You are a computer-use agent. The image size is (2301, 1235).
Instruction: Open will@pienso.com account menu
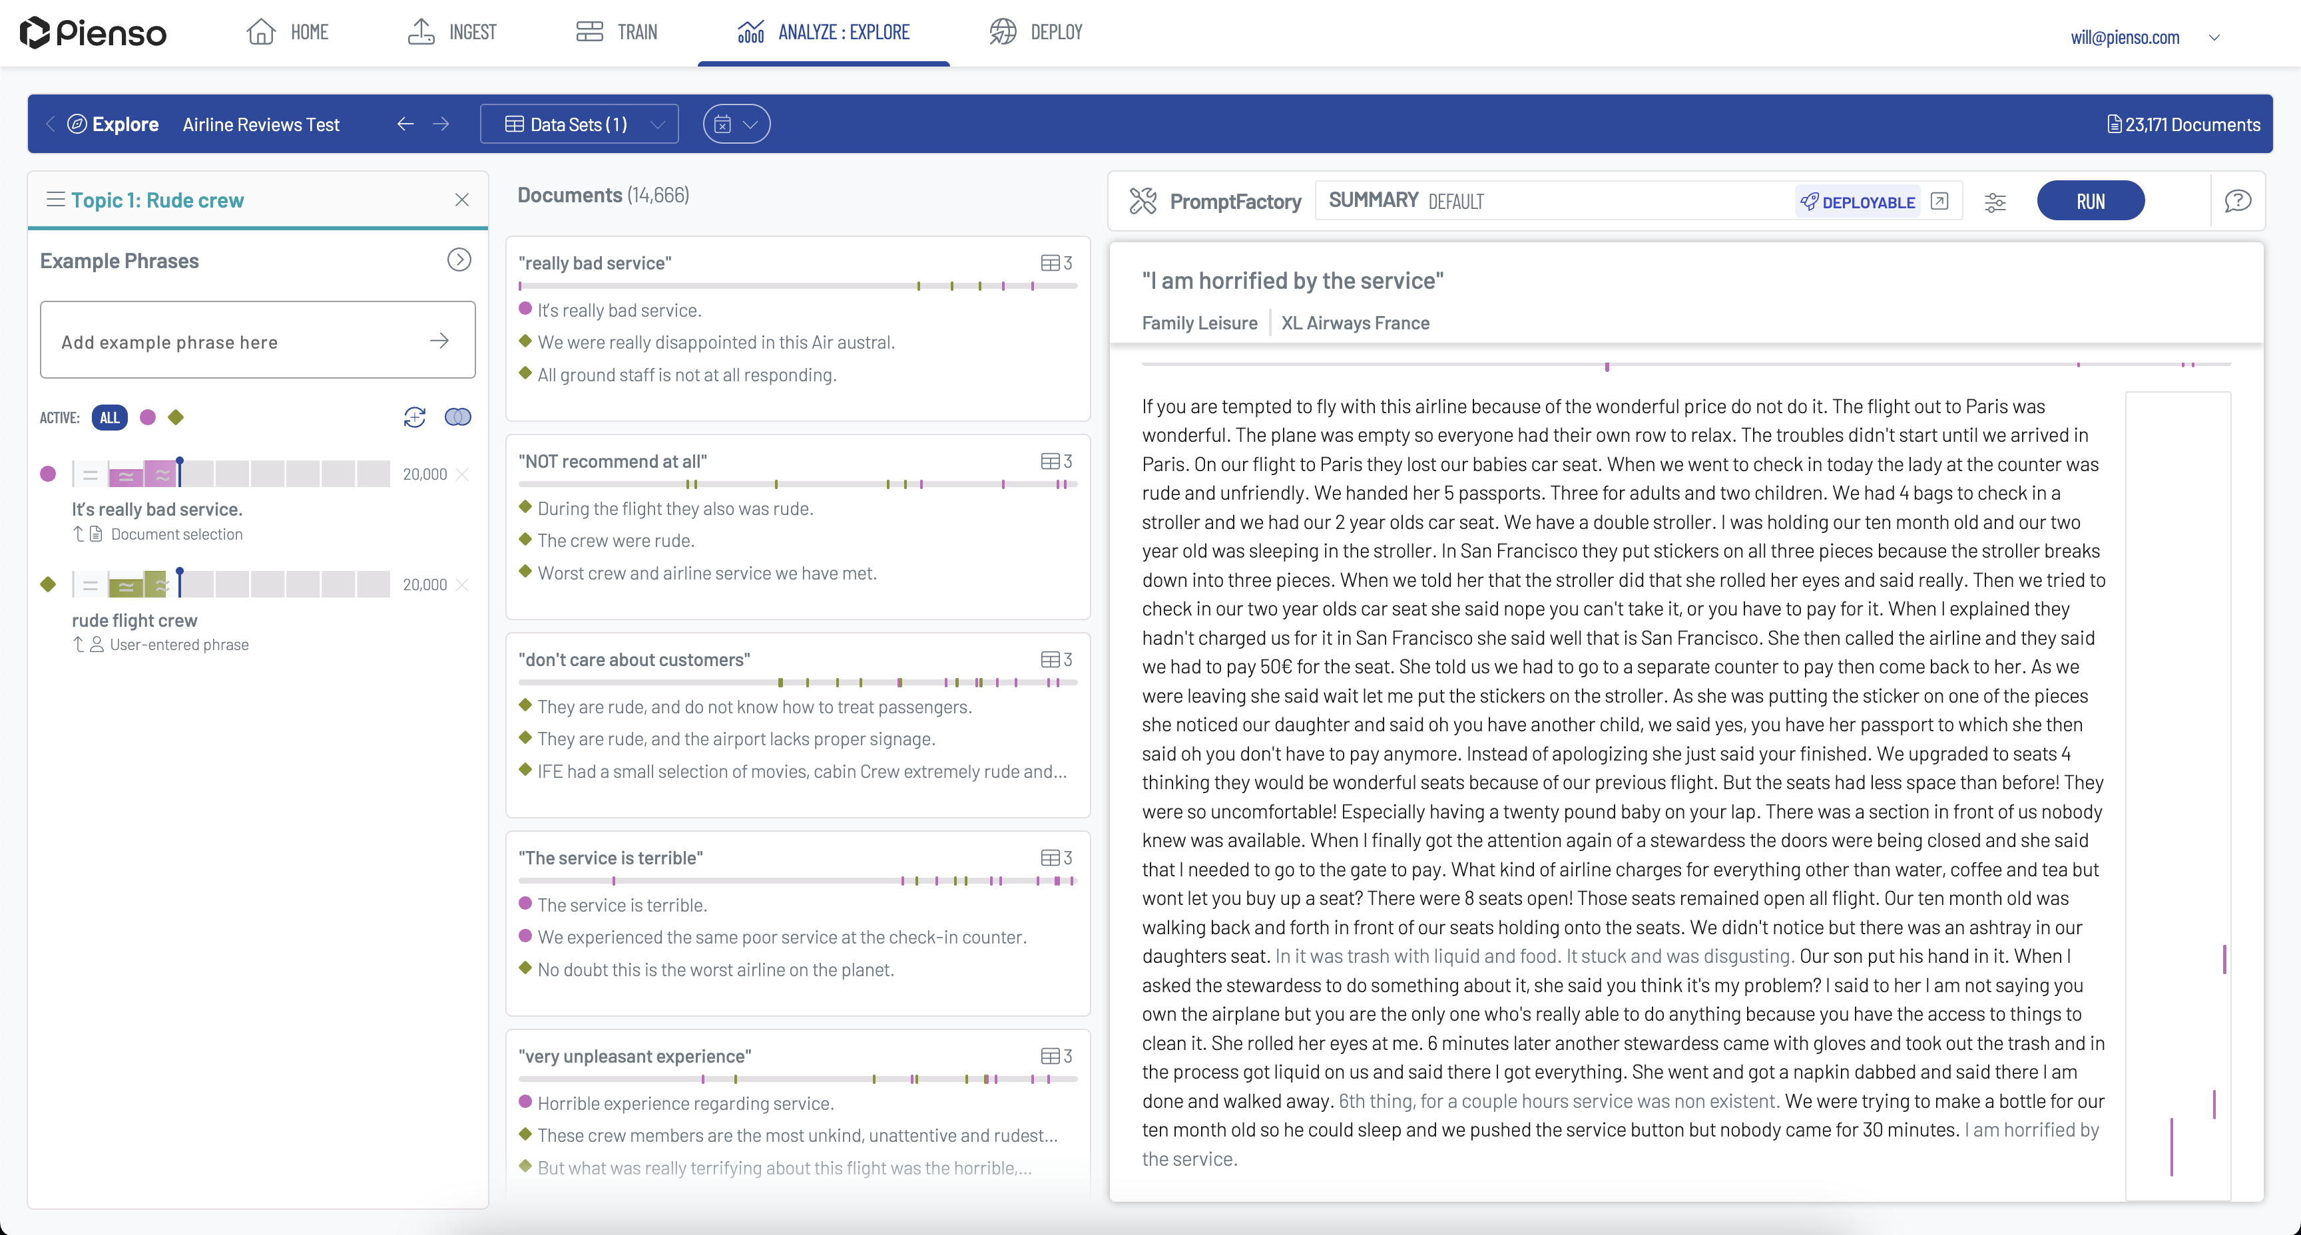(x=2146, y=37)
